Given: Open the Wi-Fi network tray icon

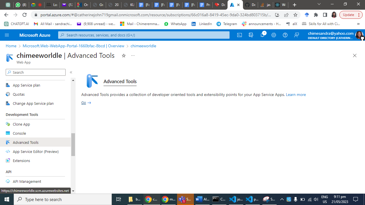Looking at the screenshot, I should coord(310,199).
